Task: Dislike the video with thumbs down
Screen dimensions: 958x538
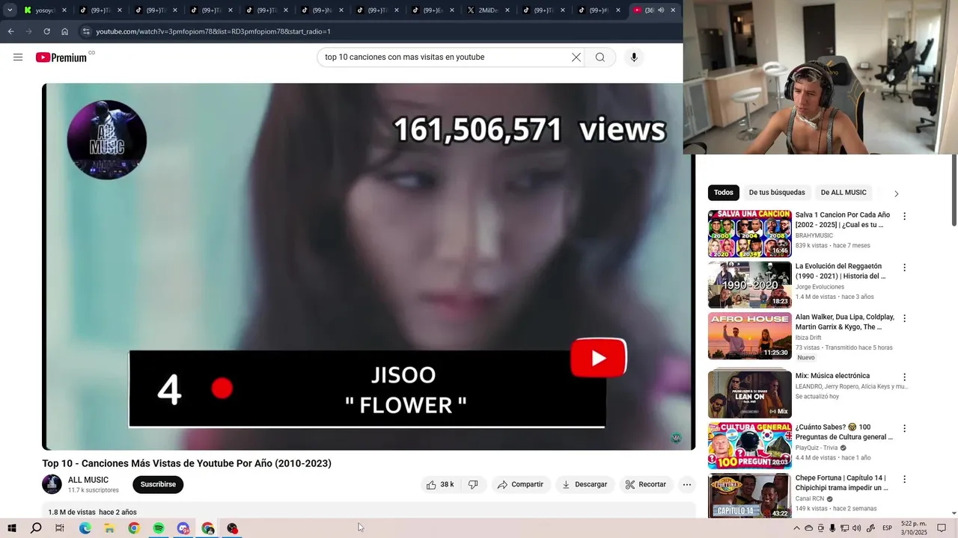Action: (x=473, y=484)
